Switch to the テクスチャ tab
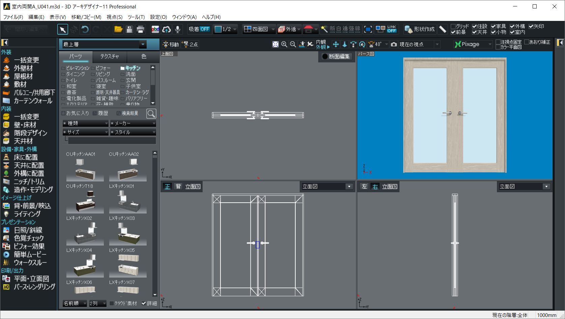Image resolution: width=565 pixels, height=319 pixels. click(110, 56)
